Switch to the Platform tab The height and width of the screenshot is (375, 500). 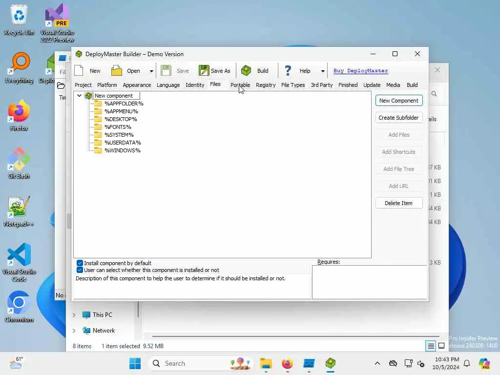coord(107,85)
